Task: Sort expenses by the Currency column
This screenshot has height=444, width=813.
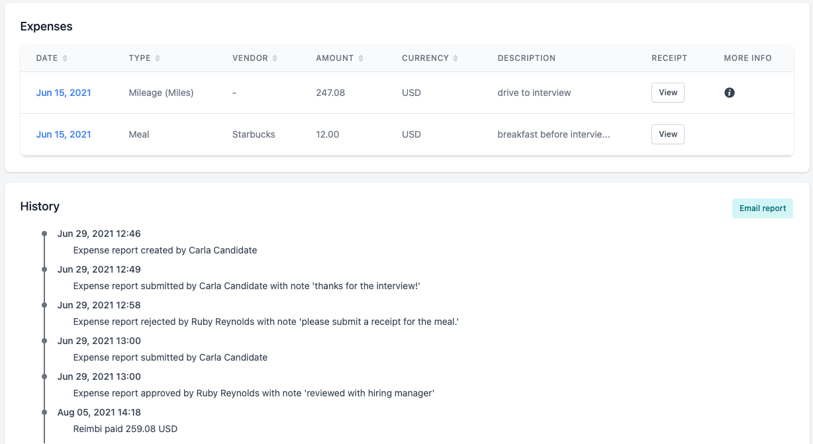Action: (x=455, y=58)
